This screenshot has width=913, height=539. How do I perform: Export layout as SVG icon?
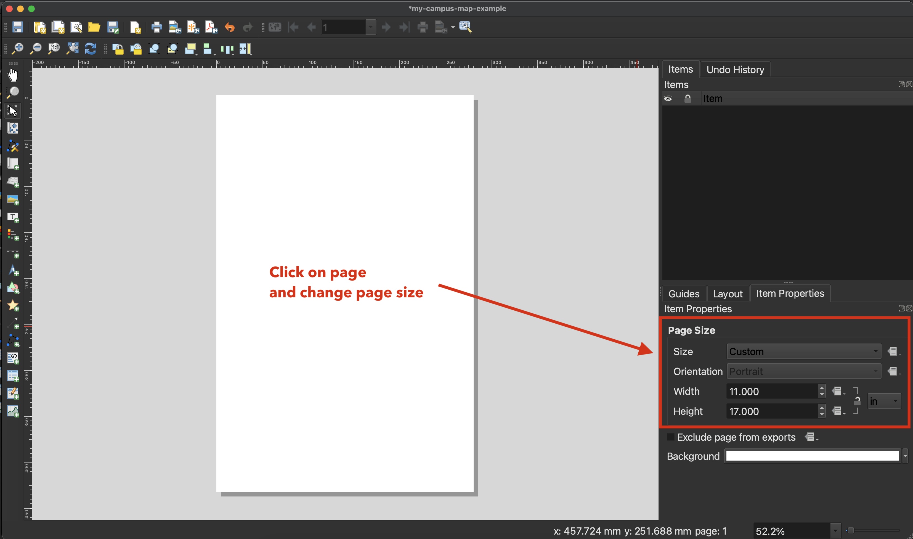point(193,27)
